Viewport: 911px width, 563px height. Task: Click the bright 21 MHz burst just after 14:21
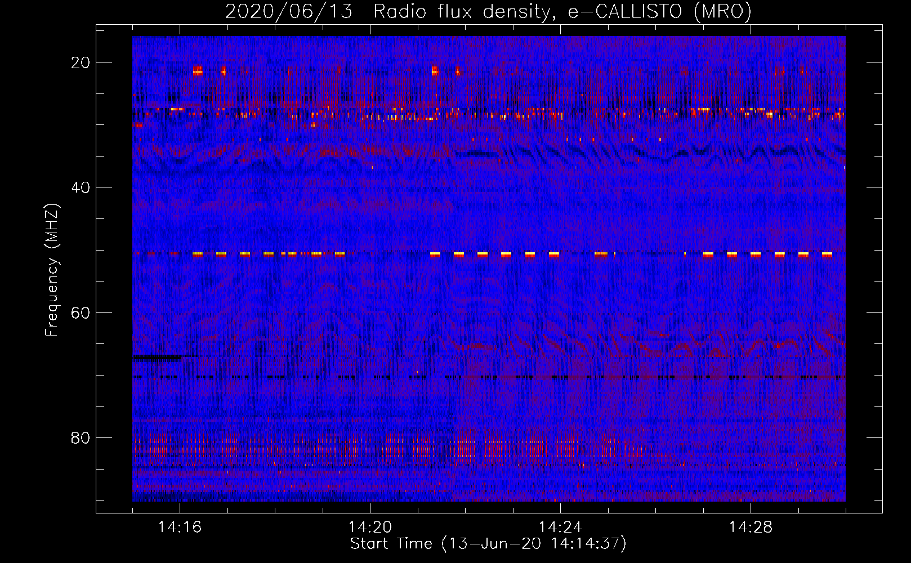pyautogui.click(x=435, y=70)
